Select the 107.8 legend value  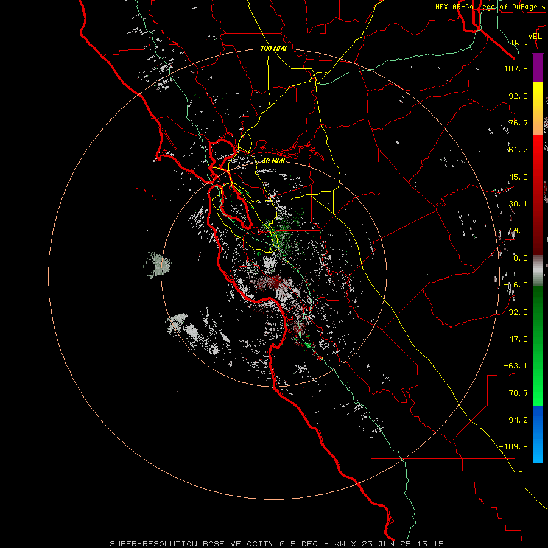click(516, 68)
